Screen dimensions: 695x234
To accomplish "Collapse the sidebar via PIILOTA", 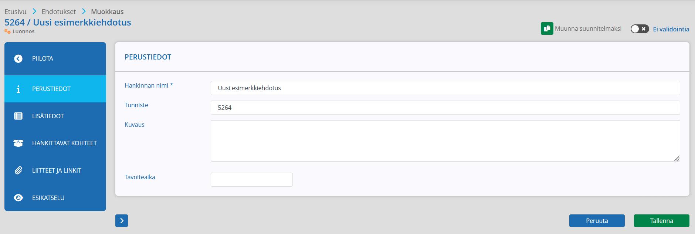I will 55,58.
